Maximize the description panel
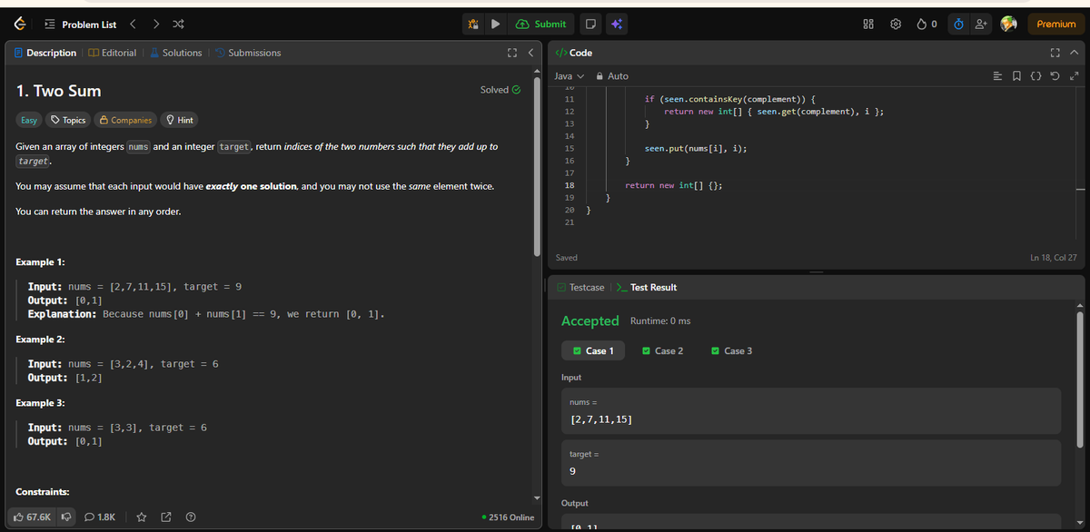The width and height of the screenshot is (1090, 532). tap(512, 54)
